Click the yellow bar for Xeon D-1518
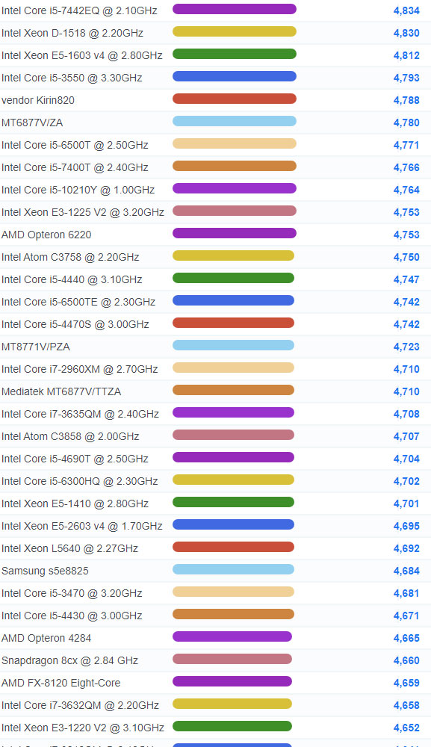The height and width of the screenshot is (747, 431). [235, 31]
